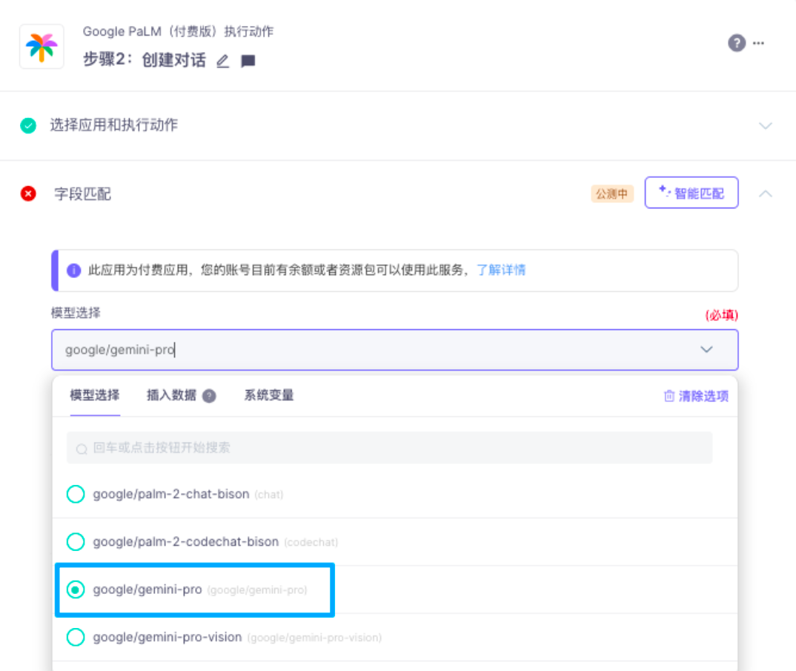Click the 公测中 beta badge
The width and height of the screenshot is (796, 671).
point(611,194)
